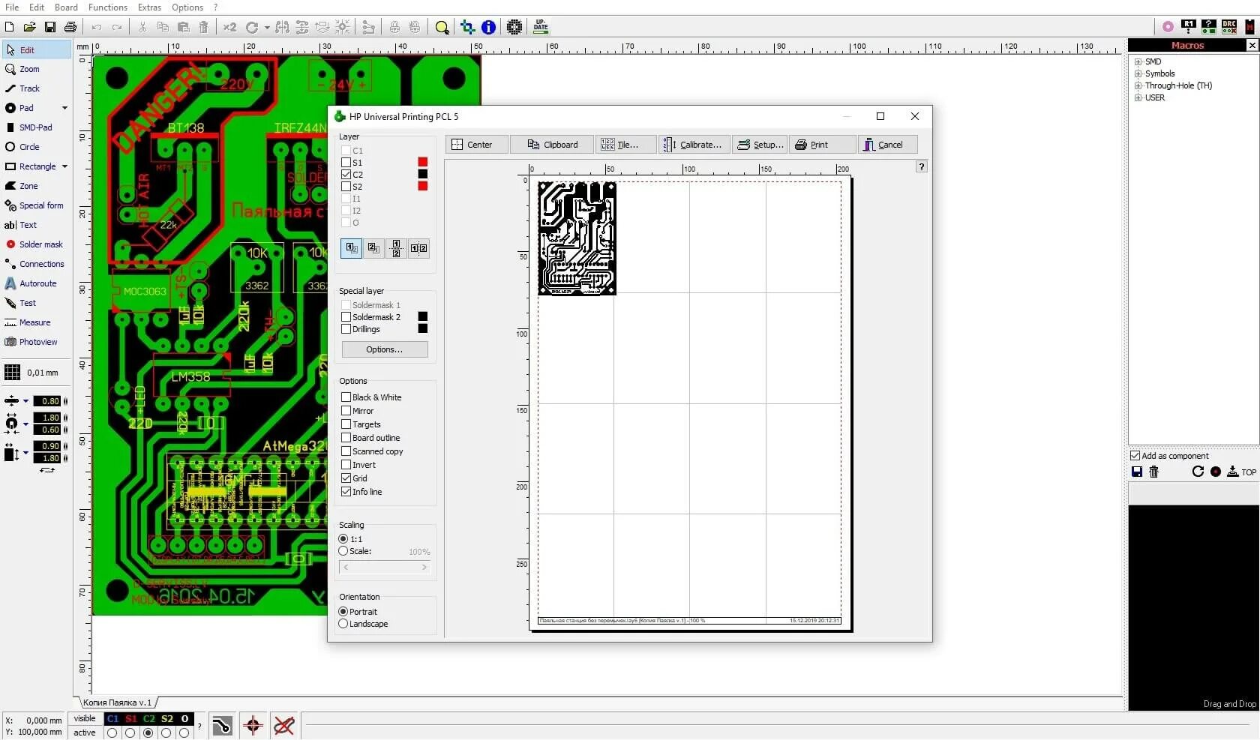This screenshot has width=1260, height=740.
Task: Open the Pad tool dropdown arrow
Action: [x=64, y=108]
